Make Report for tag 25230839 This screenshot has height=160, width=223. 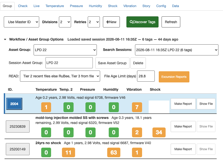click(183, 126)
